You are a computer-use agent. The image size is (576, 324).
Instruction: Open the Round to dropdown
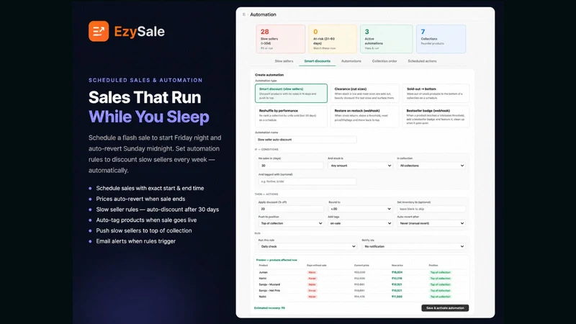coord(360,209)
